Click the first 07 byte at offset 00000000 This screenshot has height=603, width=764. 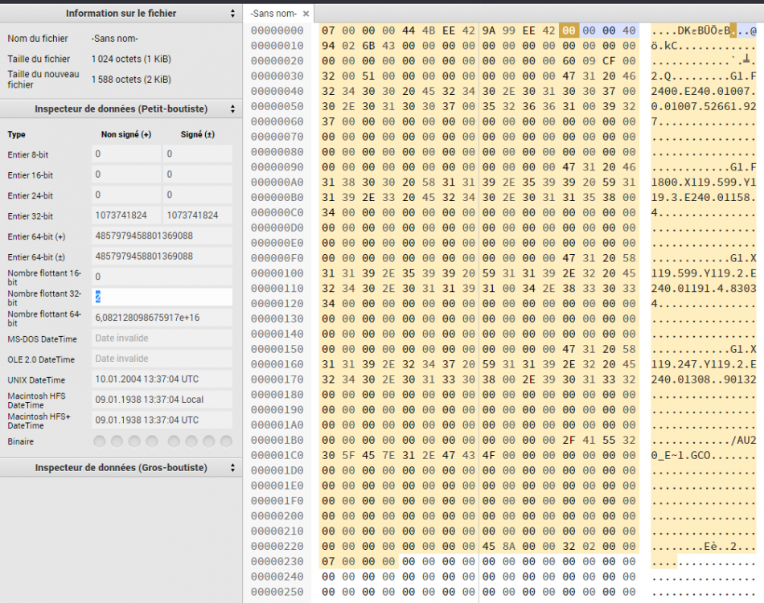pos(328,31)
